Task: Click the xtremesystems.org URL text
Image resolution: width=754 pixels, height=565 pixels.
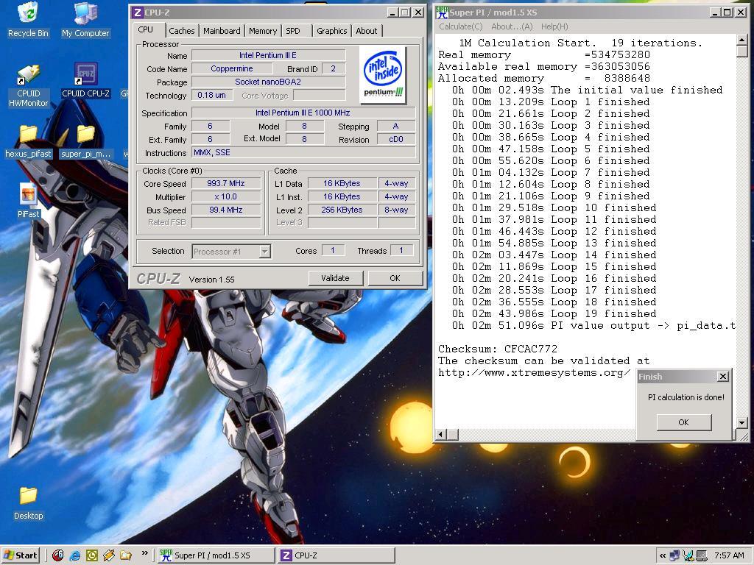Action: pos(534,373)
